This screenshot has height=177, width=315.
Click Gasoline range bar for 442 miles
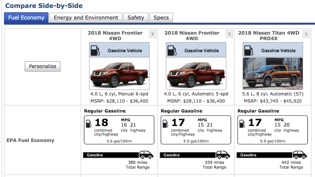[264, 155]
